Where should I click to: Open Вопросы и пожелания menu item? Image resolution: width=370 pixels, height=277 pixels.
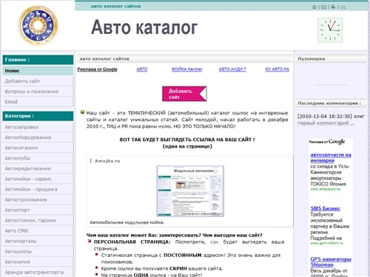point(38,92)
